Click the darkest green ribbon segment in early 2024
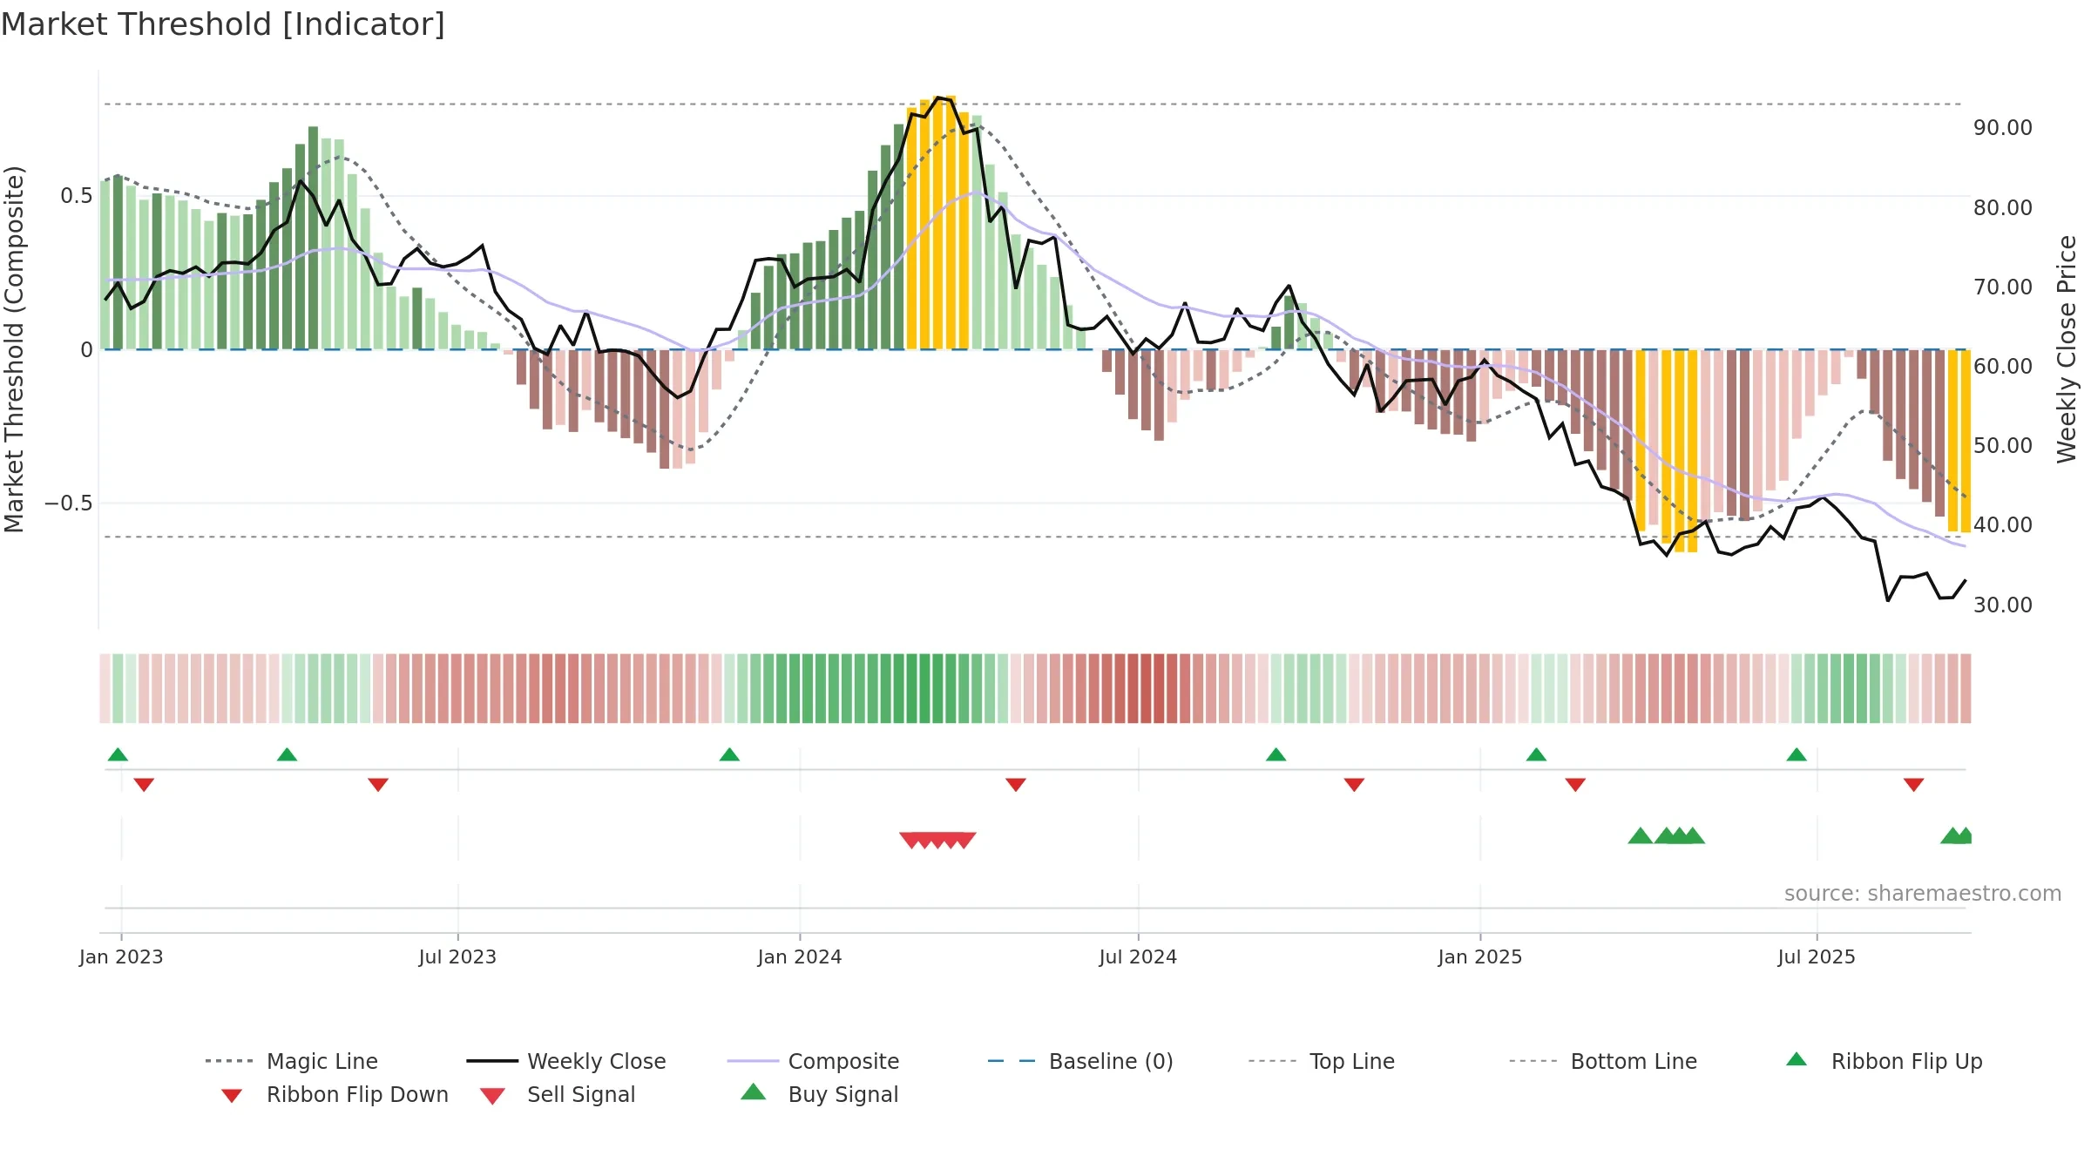Viewport: 2091px width, 1176px height. click(x=912, y=688)
